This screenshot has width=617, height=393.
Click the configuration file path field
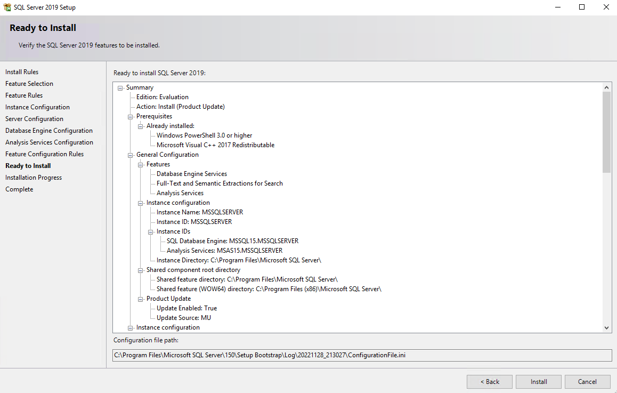[x=362, y=355]
